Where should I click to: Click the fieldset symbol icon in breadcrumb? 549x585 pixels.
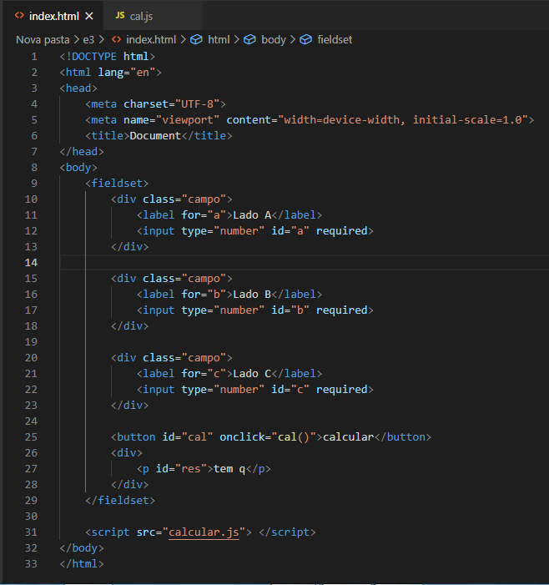(x=305, y=39)
